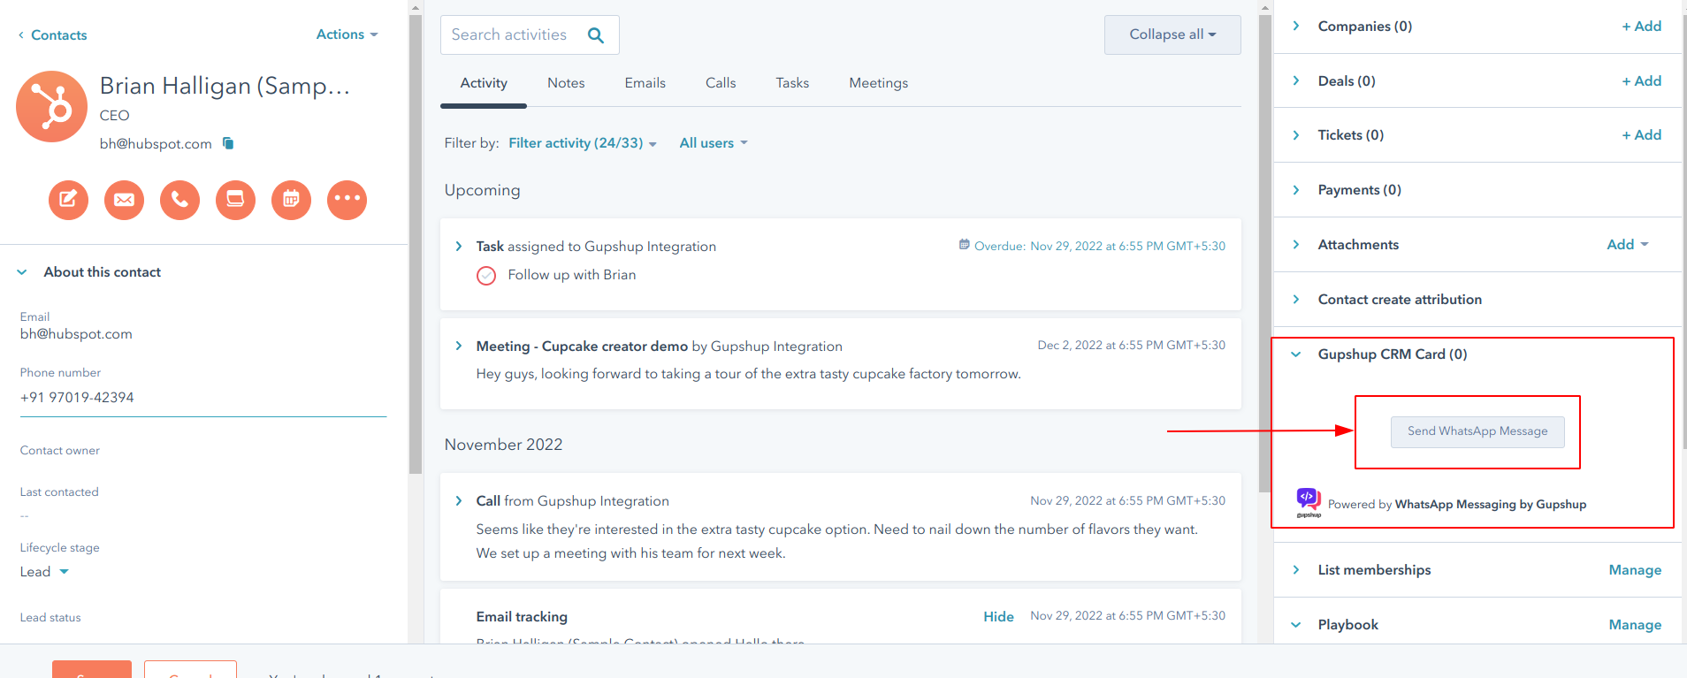Collapse the Gupshup CRM Card section

(1296, 354)
